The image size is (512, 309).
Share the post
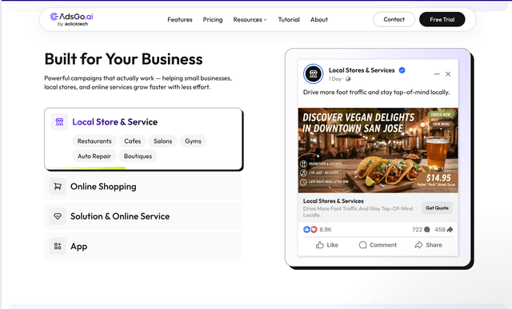[x=429, y=245]
